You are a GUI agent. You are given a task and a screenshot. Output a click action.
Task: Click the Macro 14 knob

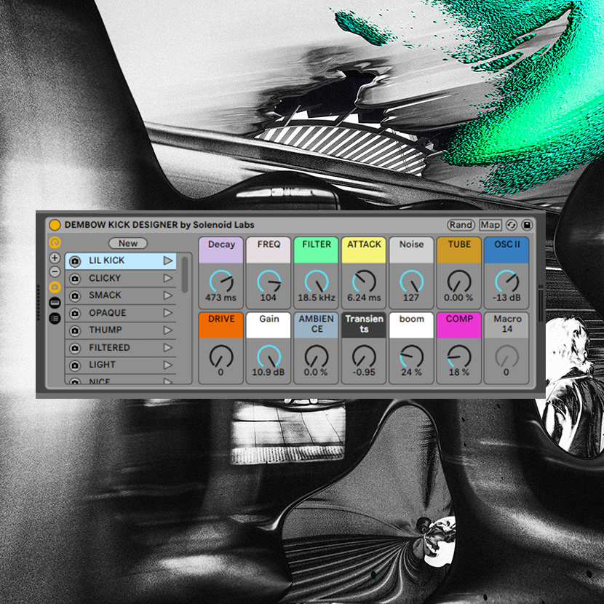507,357
